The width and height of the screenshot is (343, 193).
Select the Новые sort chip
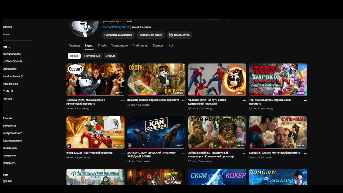74,56
